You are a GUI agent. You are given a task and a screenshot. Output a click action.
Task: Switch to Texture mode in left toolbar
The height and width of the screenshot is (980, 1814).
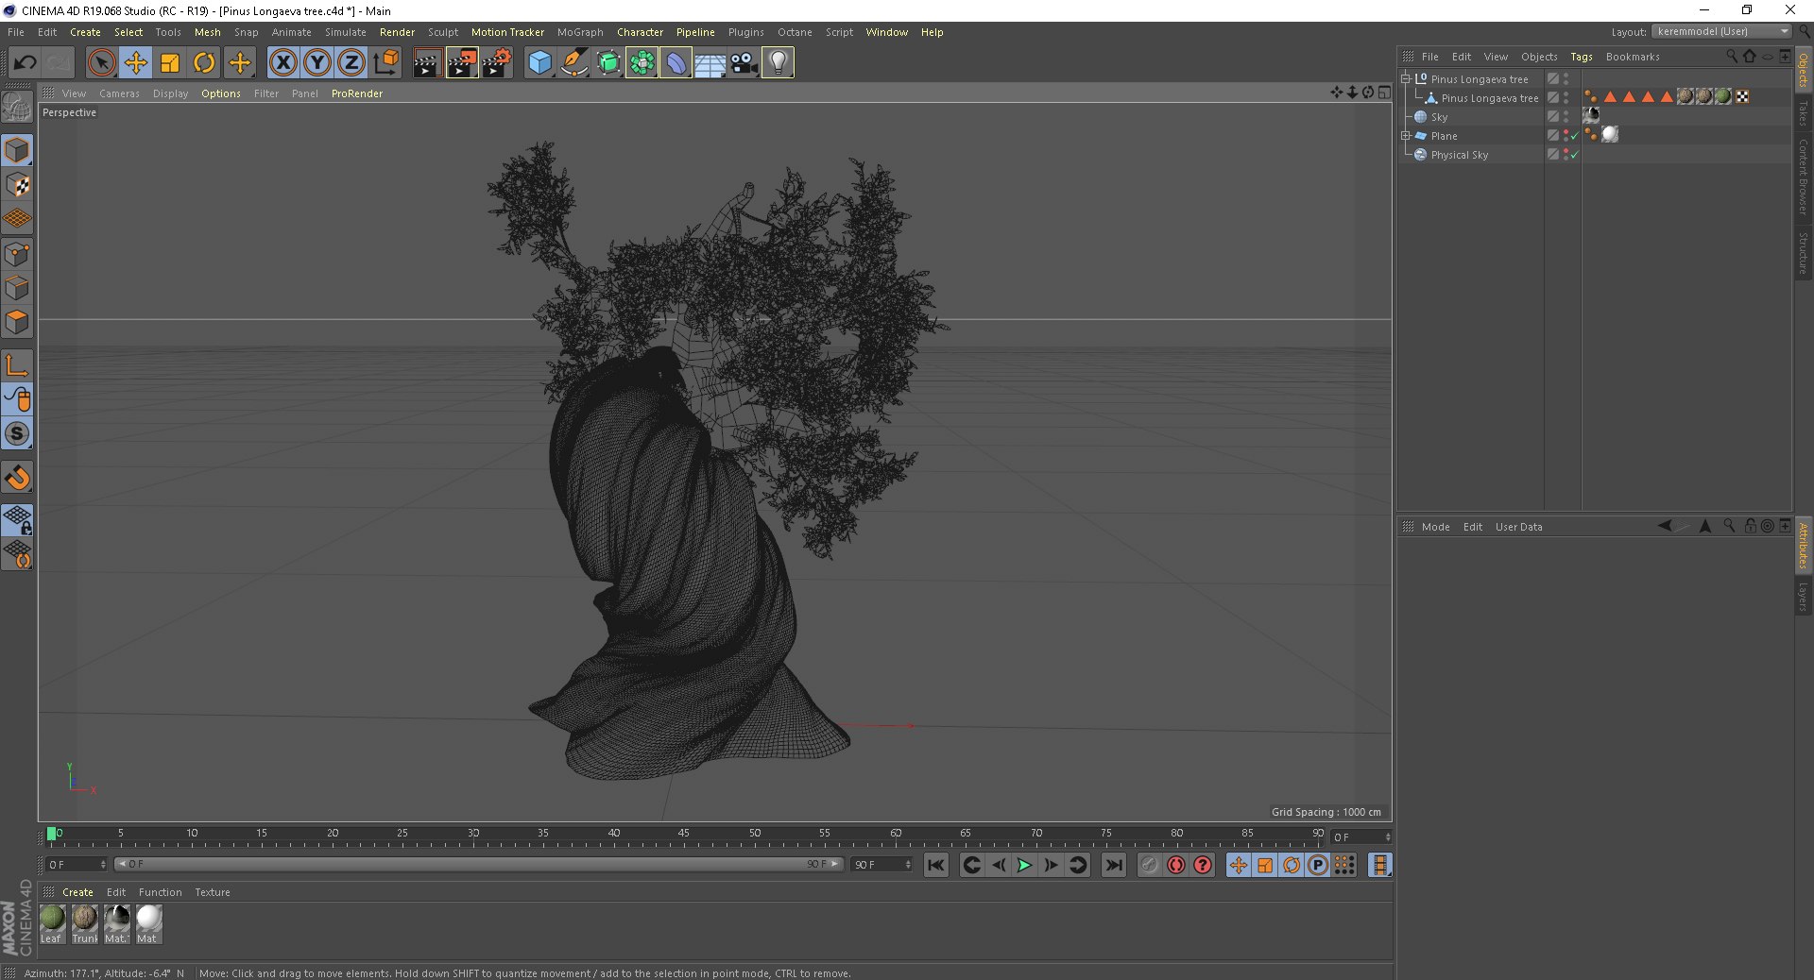pos(17,185)
